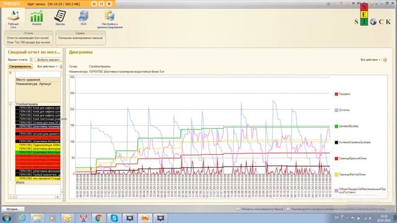
Task: Select ГЕРКУЛЕС Штукатурка цементная row
Action: [x=37, y=134]
